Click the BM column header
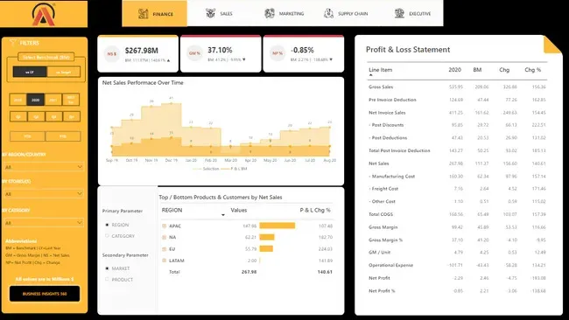Screen dimensions: 569x320 coord(477,70)
